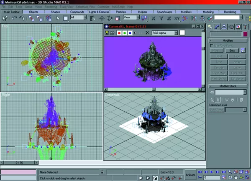Restrict transform to the Y axis
The image size is (251, 181).
161,18
